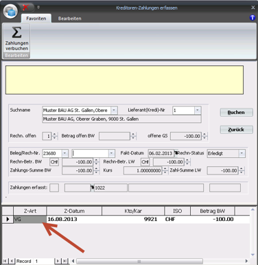Click the horizontal scrollbar right arrow
This screenshot has width=258, height=265.
[x=246, y=261]
